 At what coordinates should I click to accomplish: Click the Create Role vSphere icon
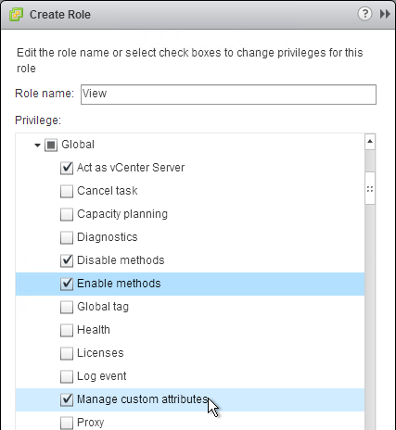click(x=16, y=15)
